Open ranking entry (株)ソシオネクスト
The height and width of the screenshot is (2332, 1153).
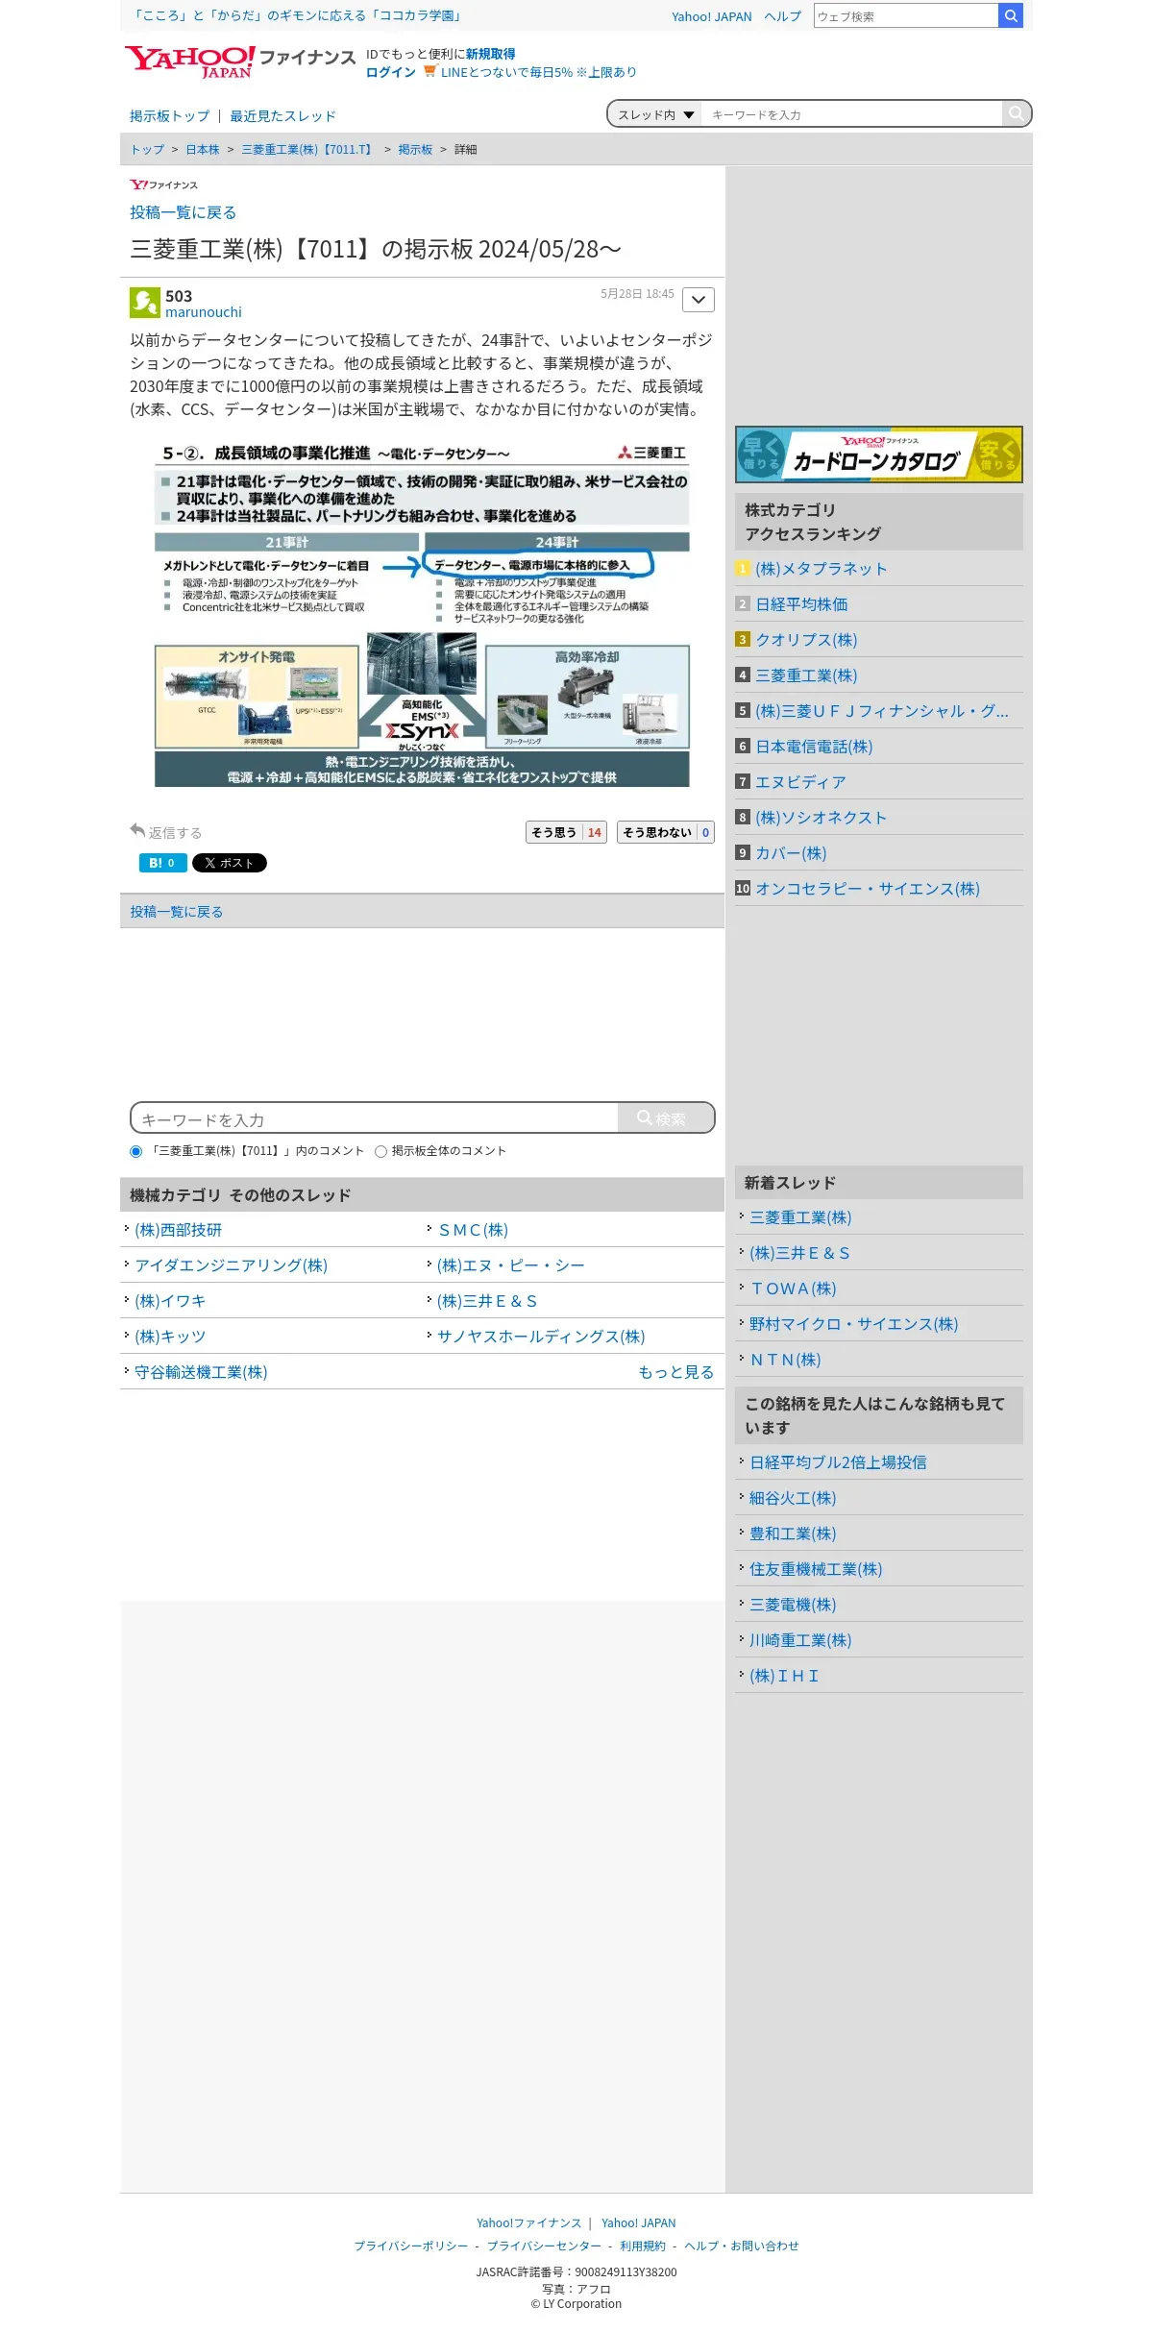(821, 818)
